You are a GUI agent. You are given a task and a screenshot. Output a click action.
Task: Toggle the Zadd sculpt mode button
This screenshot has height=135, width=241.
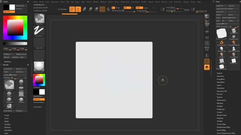(139, 7)
